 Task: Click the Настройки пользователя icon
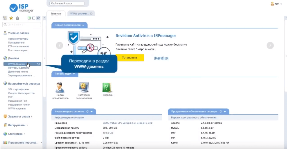coord(84,87)
